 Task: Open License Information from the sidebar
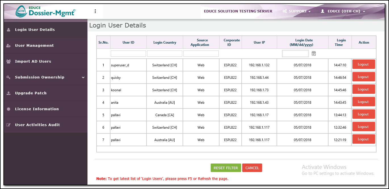click(x=37, y=109)
